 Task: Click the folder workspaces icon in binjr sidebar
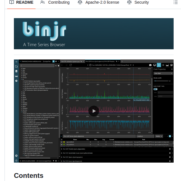tap(16, 66)
